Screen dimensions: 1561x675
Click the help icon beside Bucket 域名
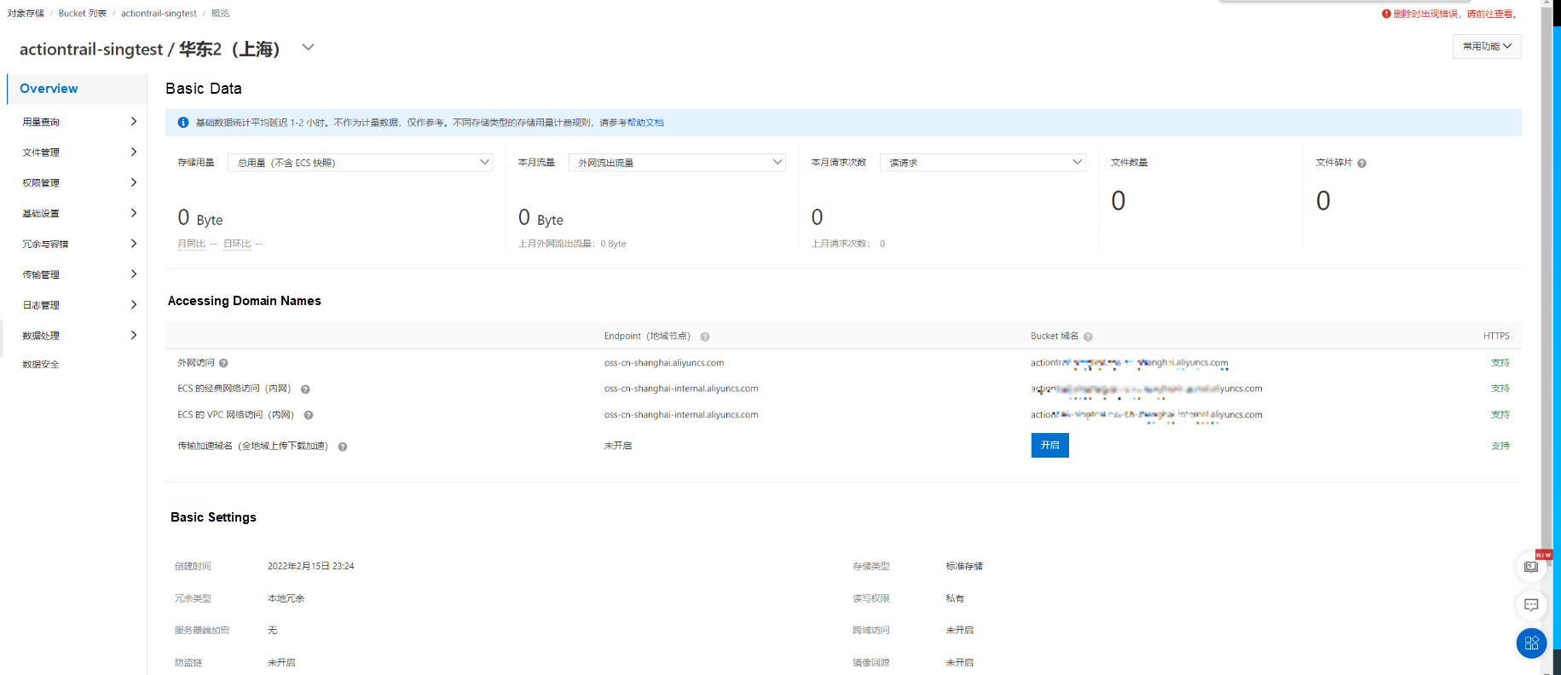[1088, 337]
